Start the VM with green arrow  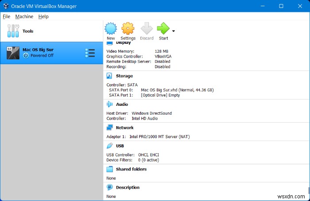click(163, 28)
